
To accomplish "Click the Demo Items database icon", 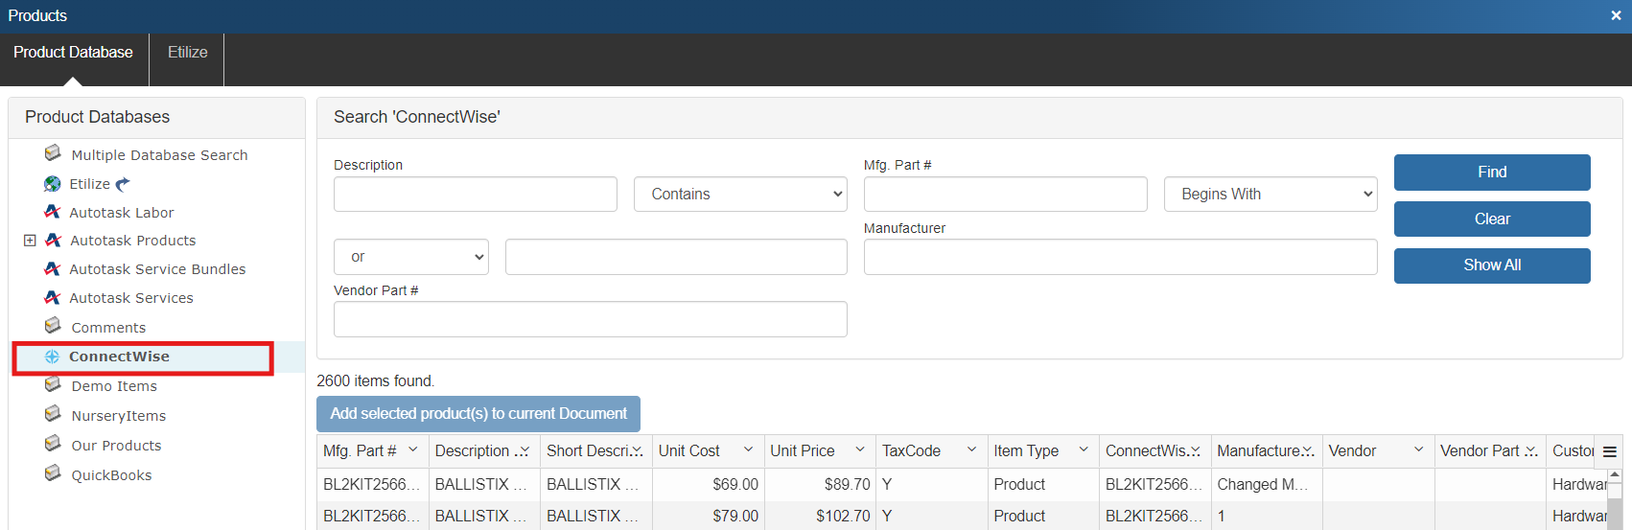I will [53, 384].
